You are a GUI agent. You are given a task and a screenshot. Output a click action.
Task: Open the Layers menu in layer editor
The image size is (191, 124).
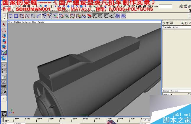pyautogui.click(x=166, y=91)
